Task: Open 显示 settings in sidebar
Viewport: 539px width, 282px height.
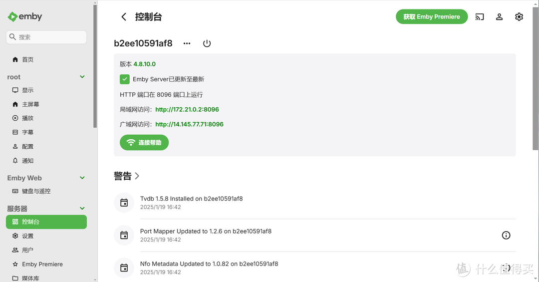Action: (x=46, y=90)
